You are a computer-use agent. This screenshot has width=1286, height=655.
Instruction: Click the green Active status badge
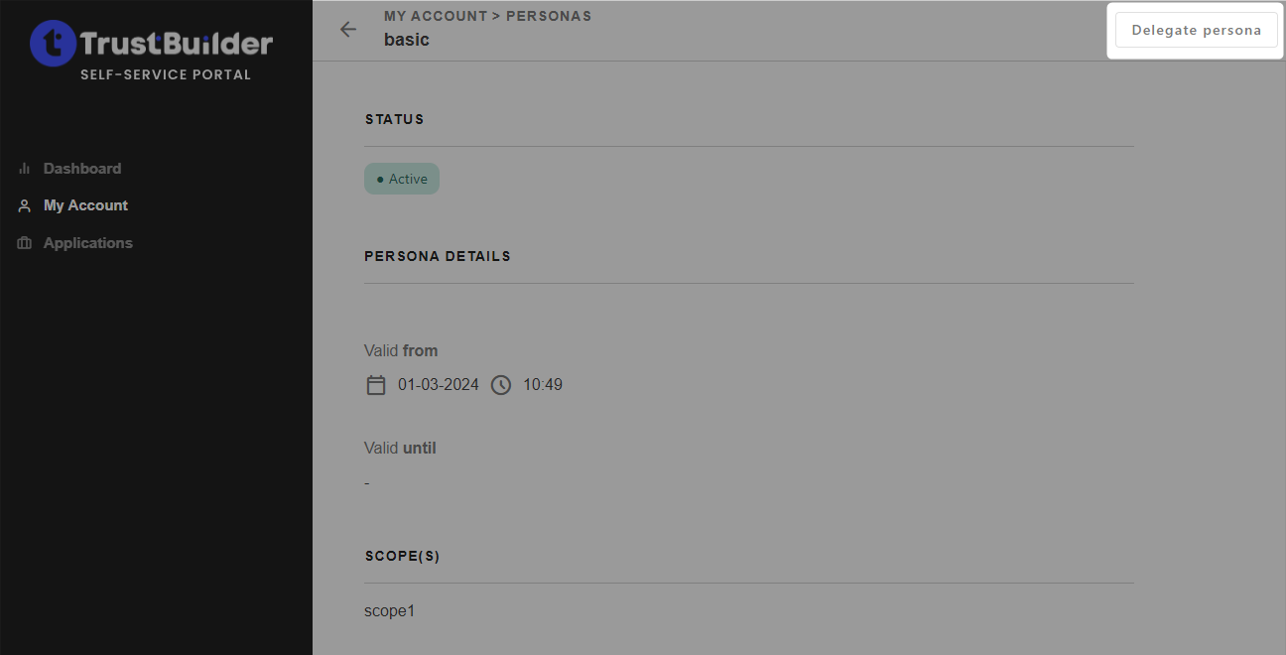402,180
